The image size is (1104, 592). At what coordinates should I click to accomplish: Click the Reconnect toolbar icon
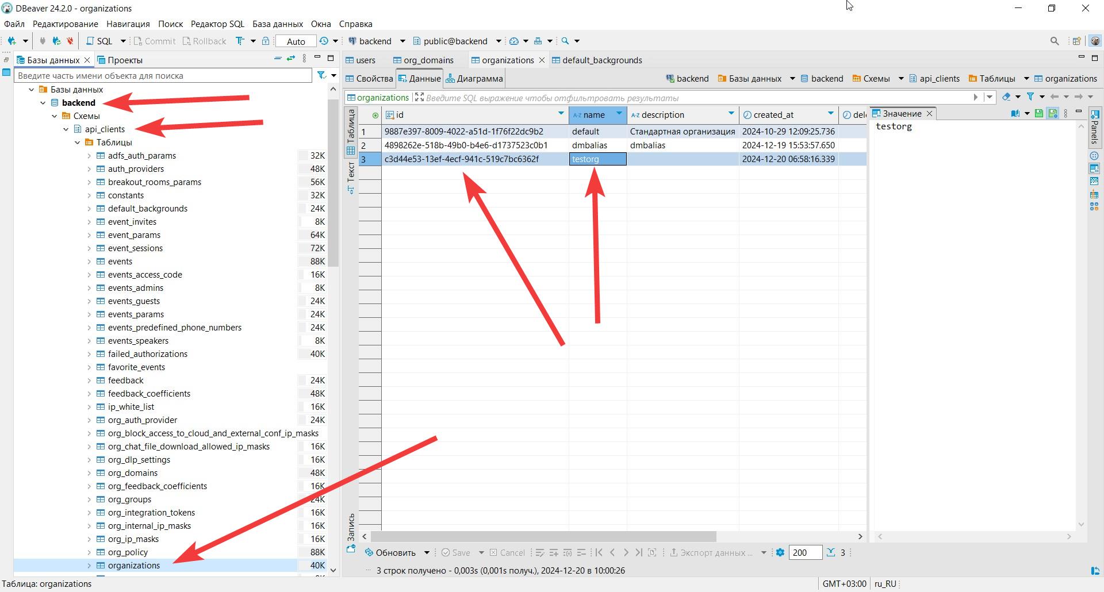(x=56, y=41)
